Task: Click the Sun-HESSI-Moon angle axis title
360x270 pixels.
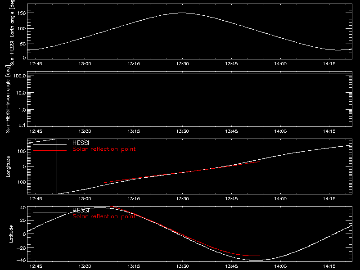Action: (x=8, y=99)
